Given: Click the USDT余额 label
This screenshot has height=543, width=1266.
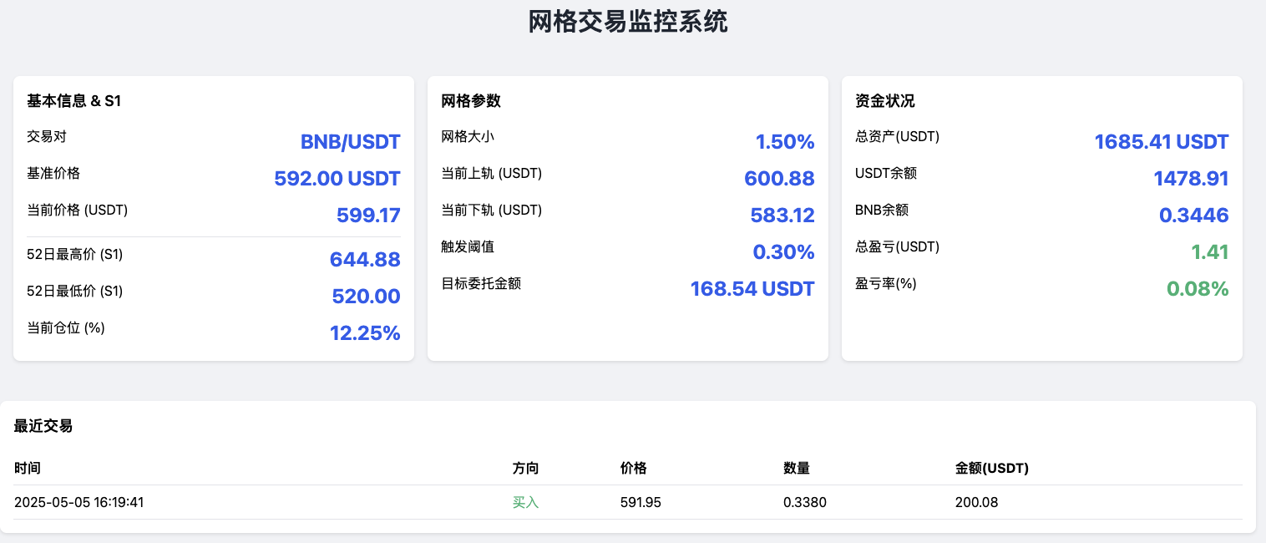Looking at the screenshot, I should tap(886, 173).
